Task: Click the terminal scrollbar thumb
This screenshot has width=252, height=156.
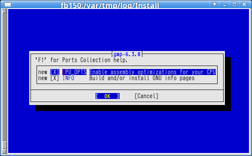Action: [5, 145]
